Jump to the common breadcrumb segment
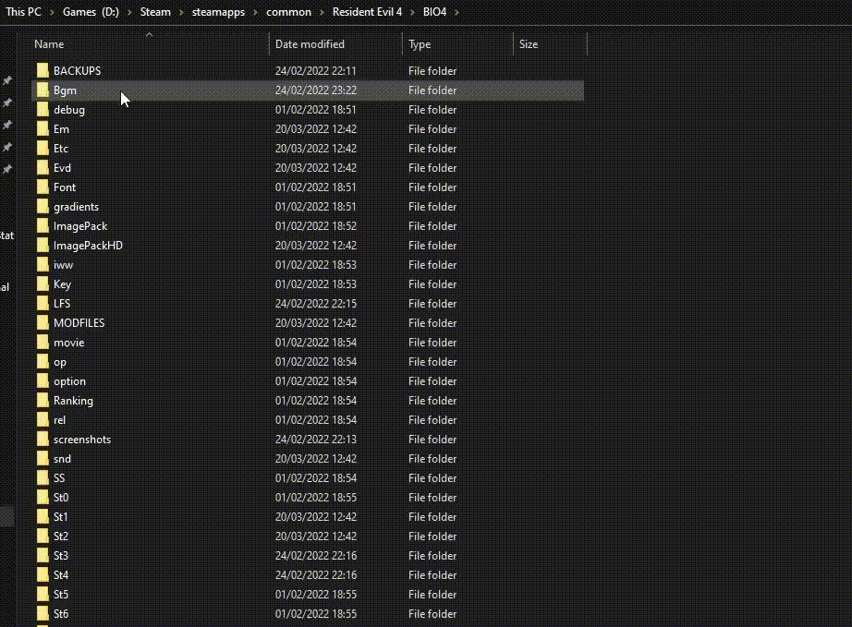Viewport: 852px width, 627px height. (288, 12)
